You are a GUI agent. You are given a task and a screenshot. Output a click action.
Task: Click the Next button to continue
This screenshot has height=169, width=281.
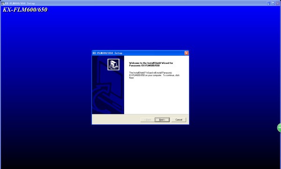[x=162, y=120]
